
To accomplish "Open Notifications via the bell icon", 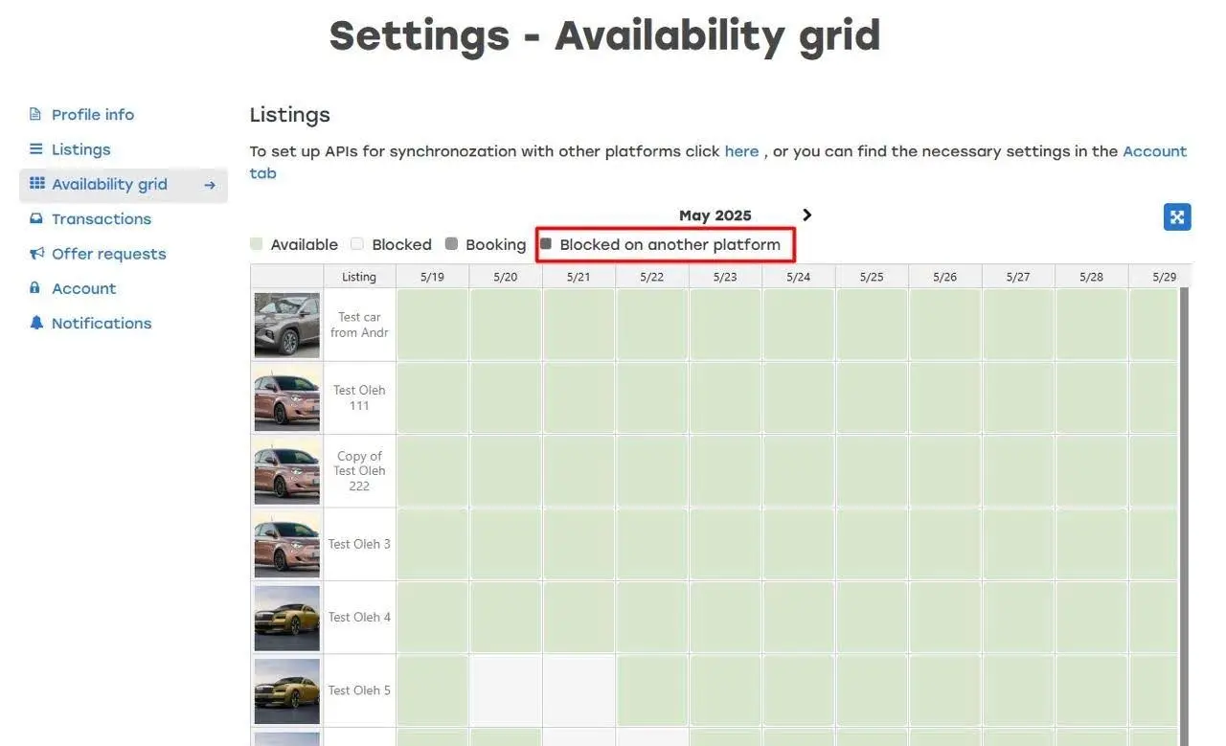I will click(34, 323).
